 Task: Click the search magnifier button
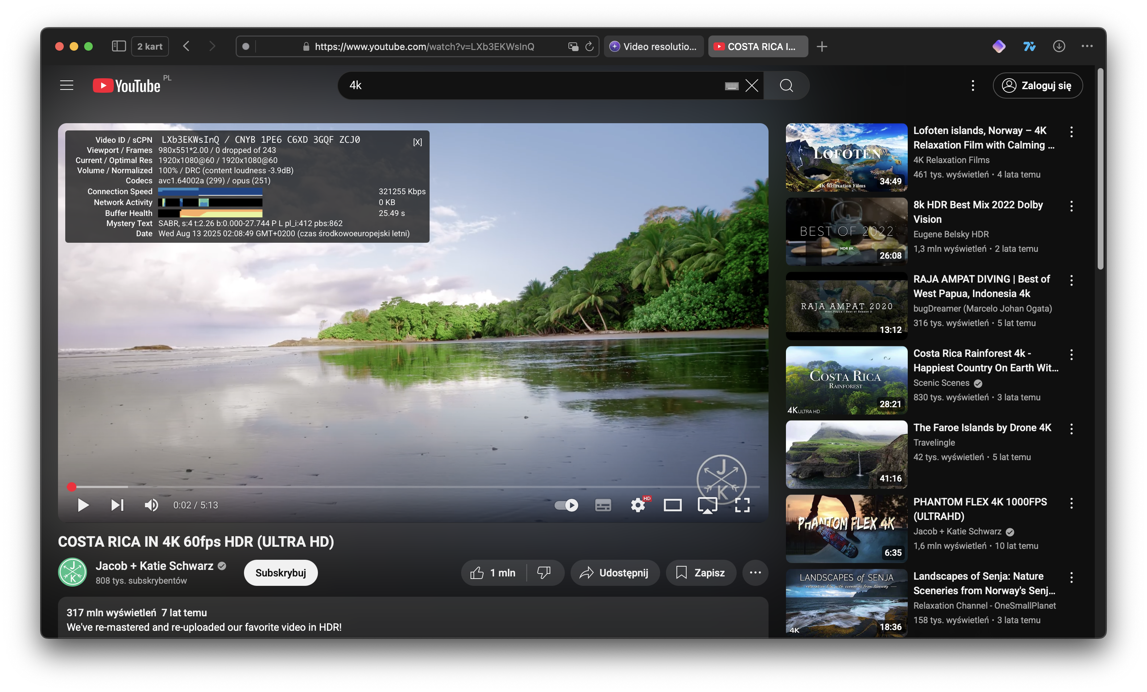(x=786, y=86)
